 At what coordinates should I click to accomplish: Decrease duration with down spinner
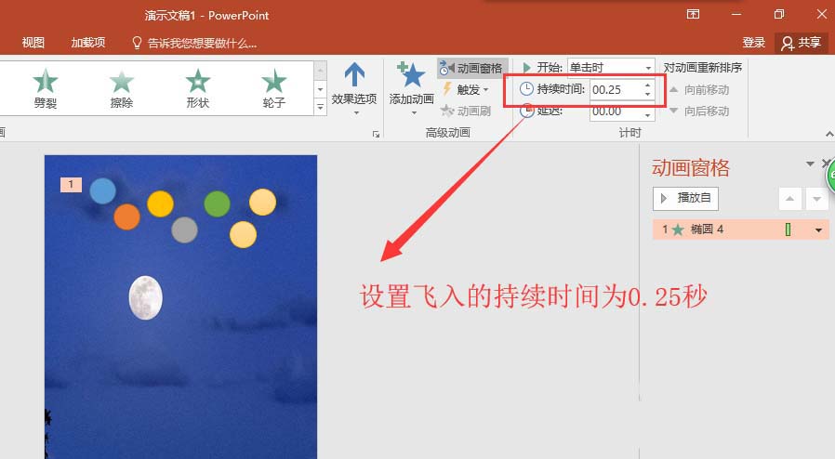click(x=647, y=94)
